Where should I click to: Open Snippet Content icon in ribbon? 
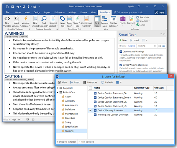tap(53, 18)
